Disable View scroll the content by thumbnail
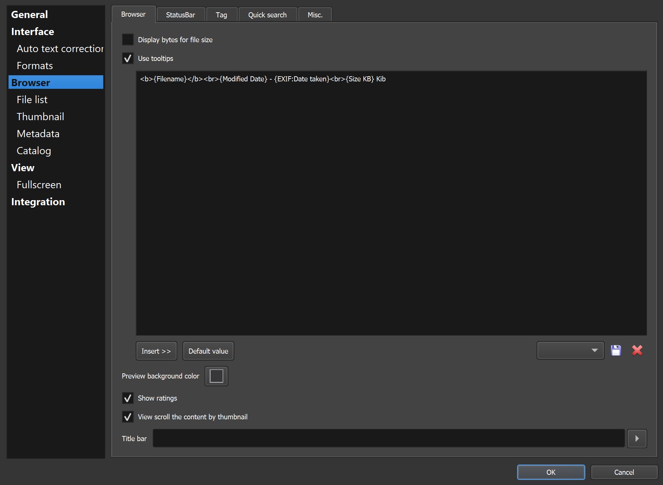Screen dimensions: 663x485 pos(128,417)
